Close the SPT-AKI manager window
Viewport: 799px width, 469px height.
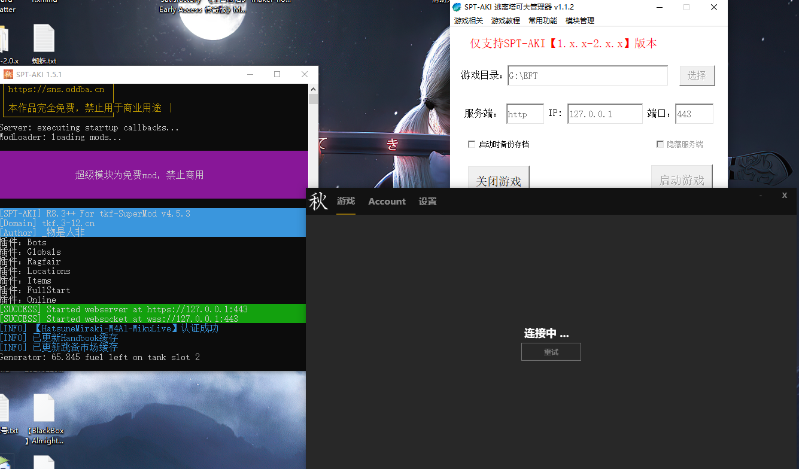click(x=714, y=7)
